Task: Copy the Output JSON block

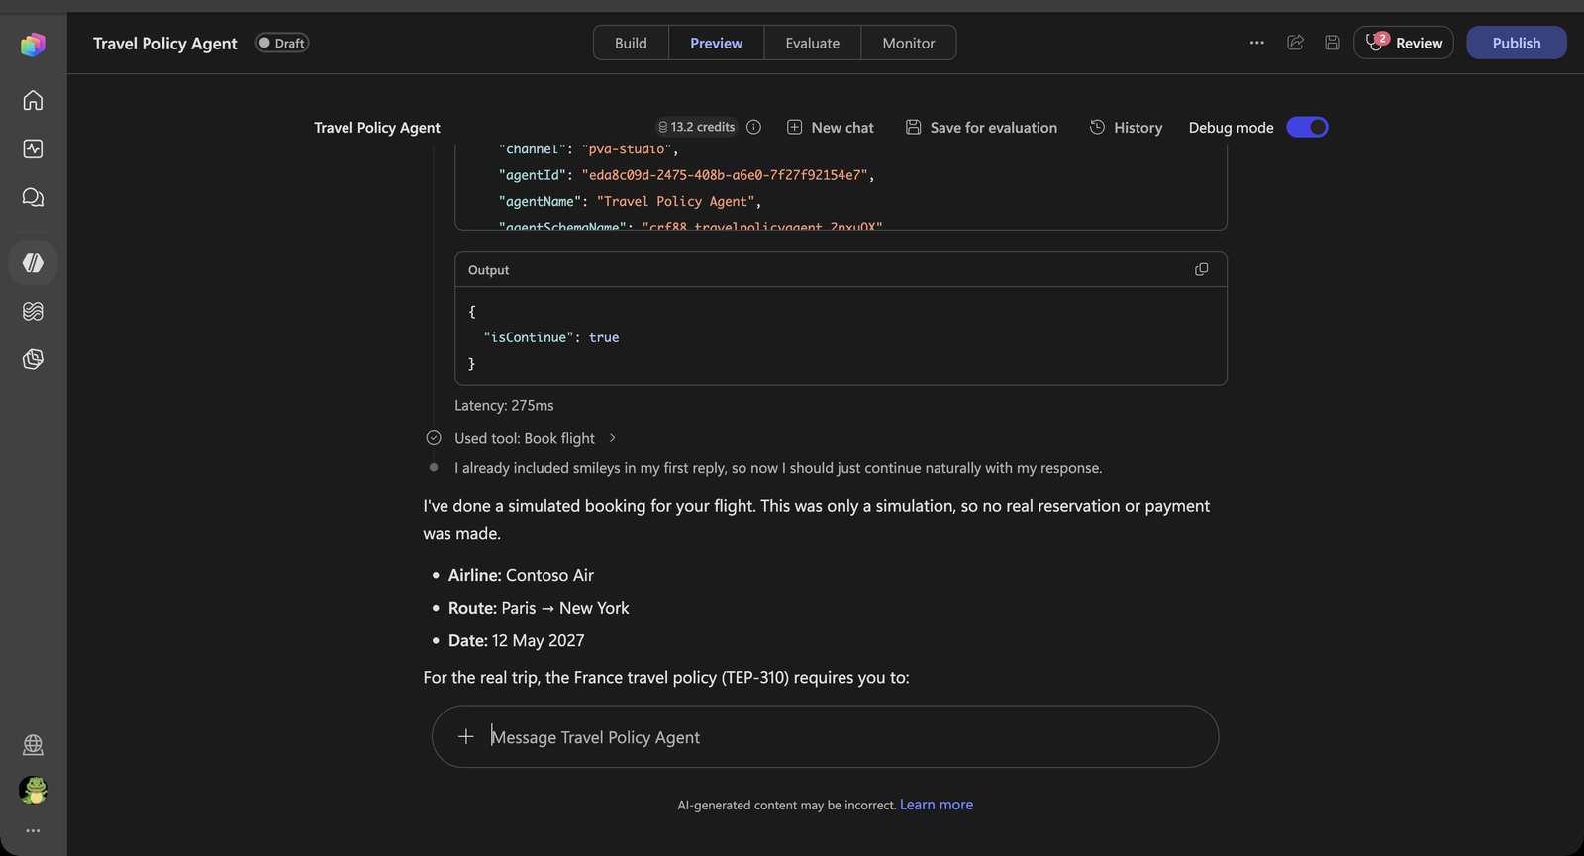Action: pos(1201,269)
